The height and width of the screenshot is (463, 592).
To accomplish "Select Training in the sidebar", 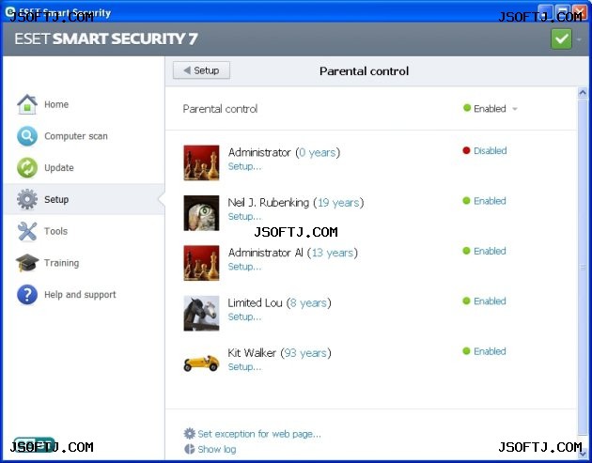I will pos(61,263).
